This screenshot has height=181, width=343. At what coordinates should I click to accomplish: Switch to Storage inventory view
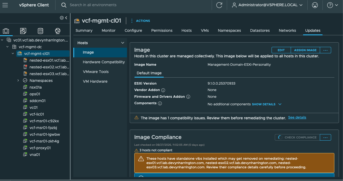coord(40,31)
